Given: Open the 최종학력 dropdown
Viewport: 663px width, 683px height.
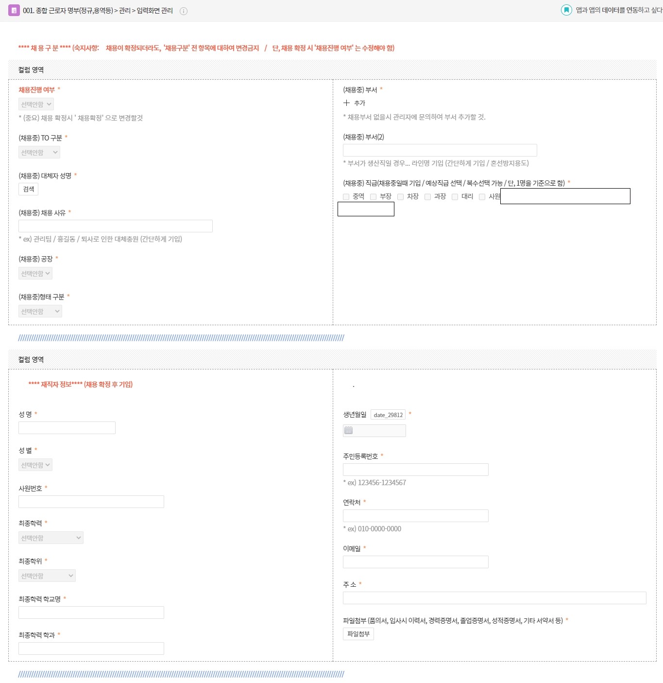Looking at the screenshot, I should [x=51, y=538].
